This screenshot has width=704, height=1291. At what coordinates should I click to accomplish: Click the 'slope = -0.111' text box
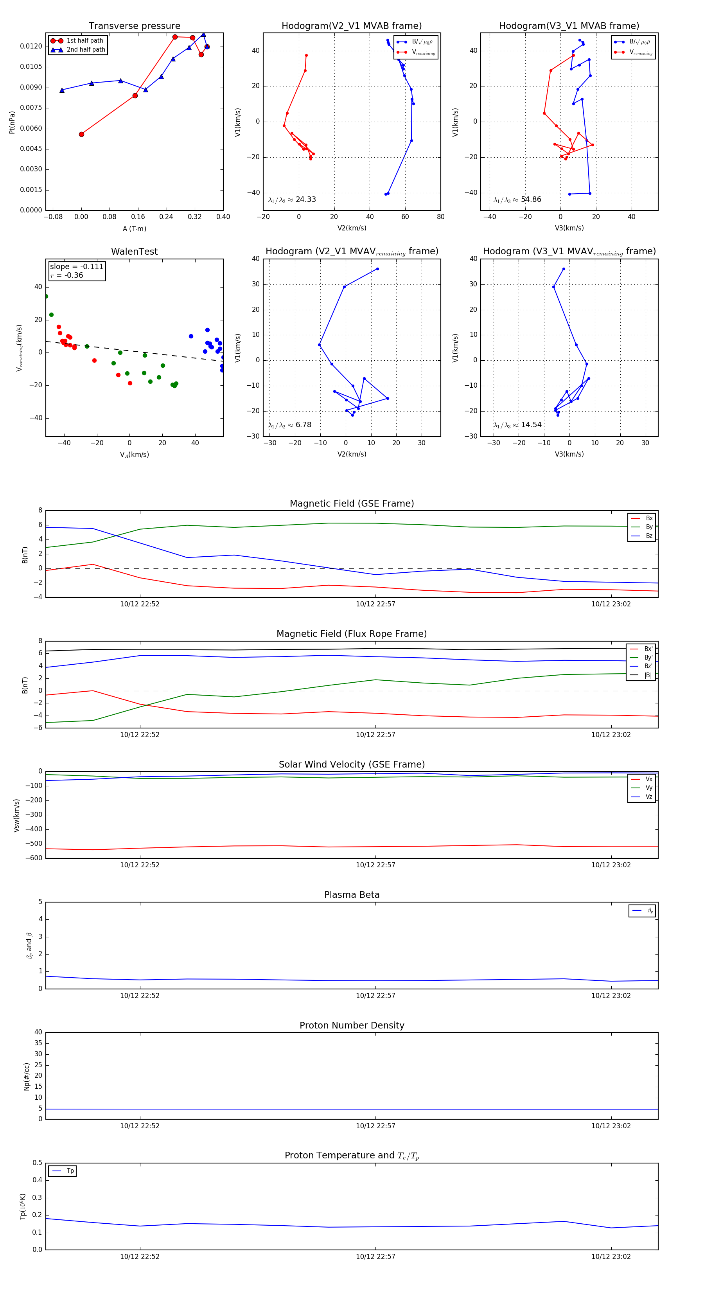[x=77, y=267]
